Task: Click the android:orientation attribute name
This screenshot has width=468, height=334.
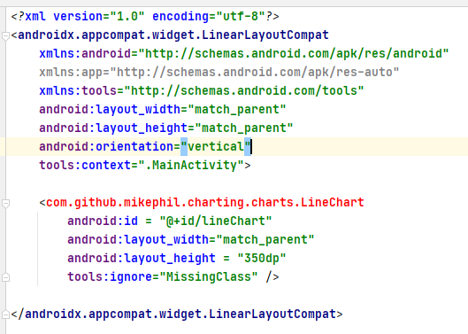Action: 106,147
